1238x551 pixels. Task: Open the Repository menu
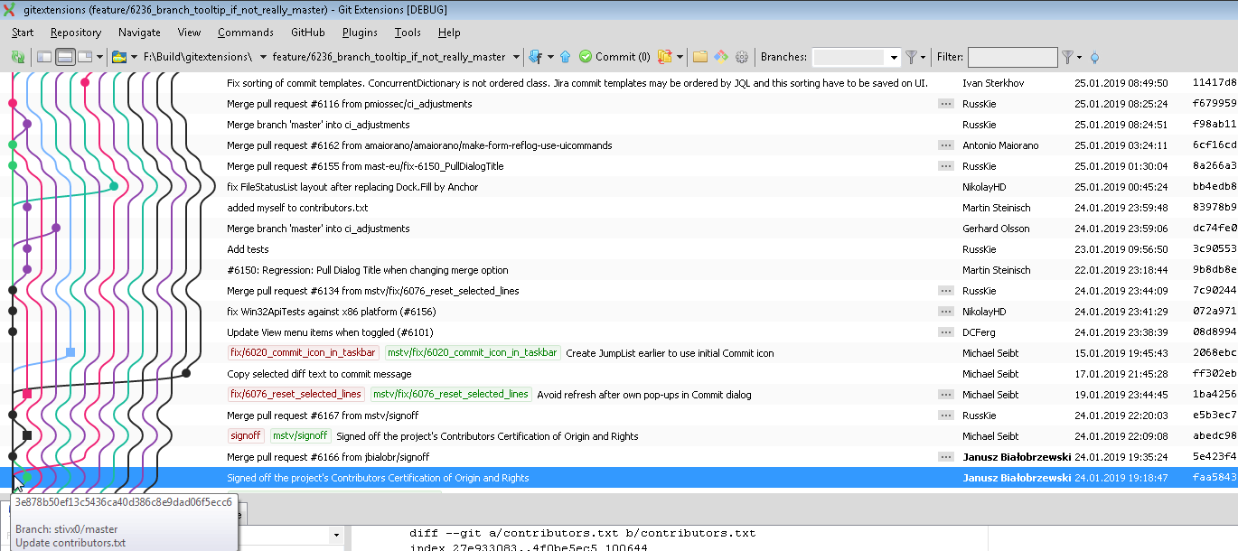point(76,33)
